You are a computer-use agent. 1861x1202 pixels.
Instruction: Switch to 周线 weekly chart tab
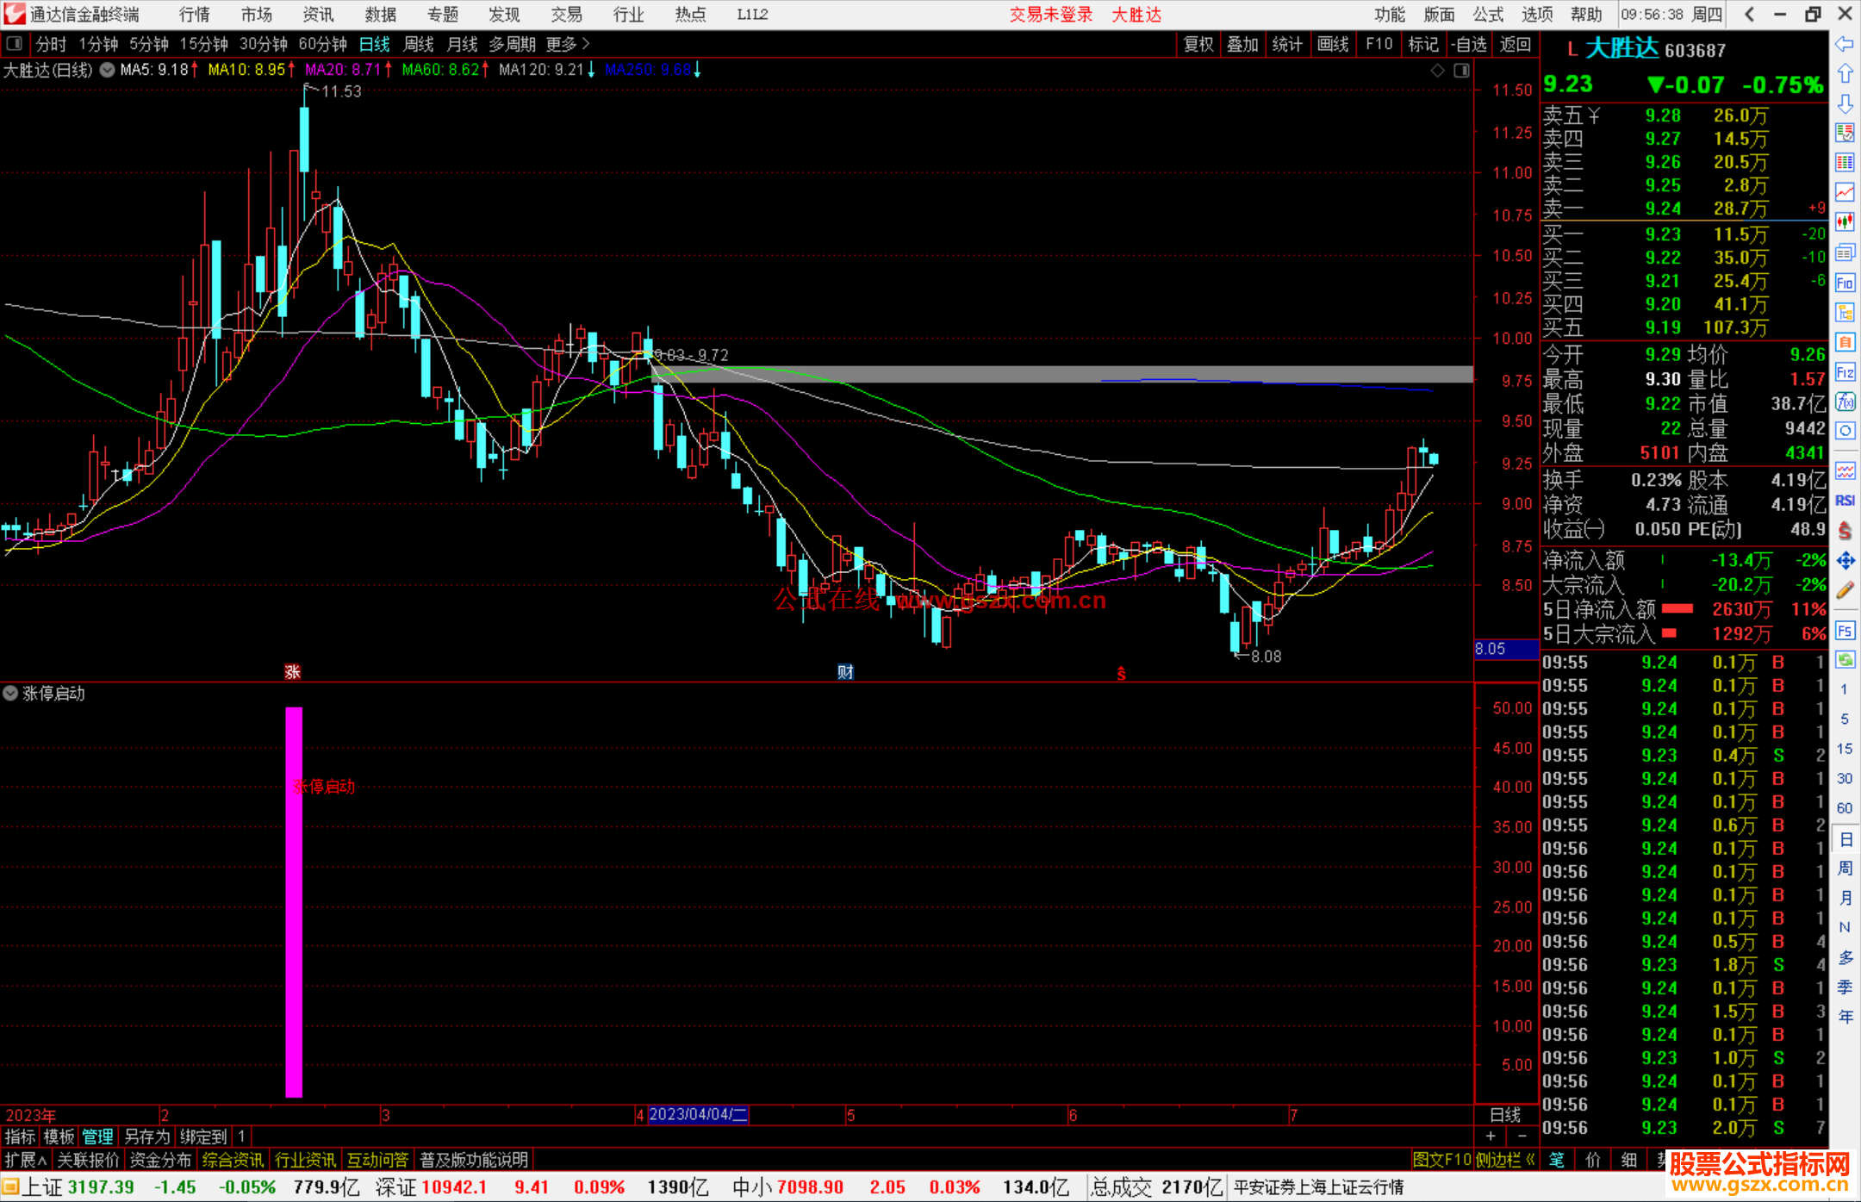click(x=419, y=44)
